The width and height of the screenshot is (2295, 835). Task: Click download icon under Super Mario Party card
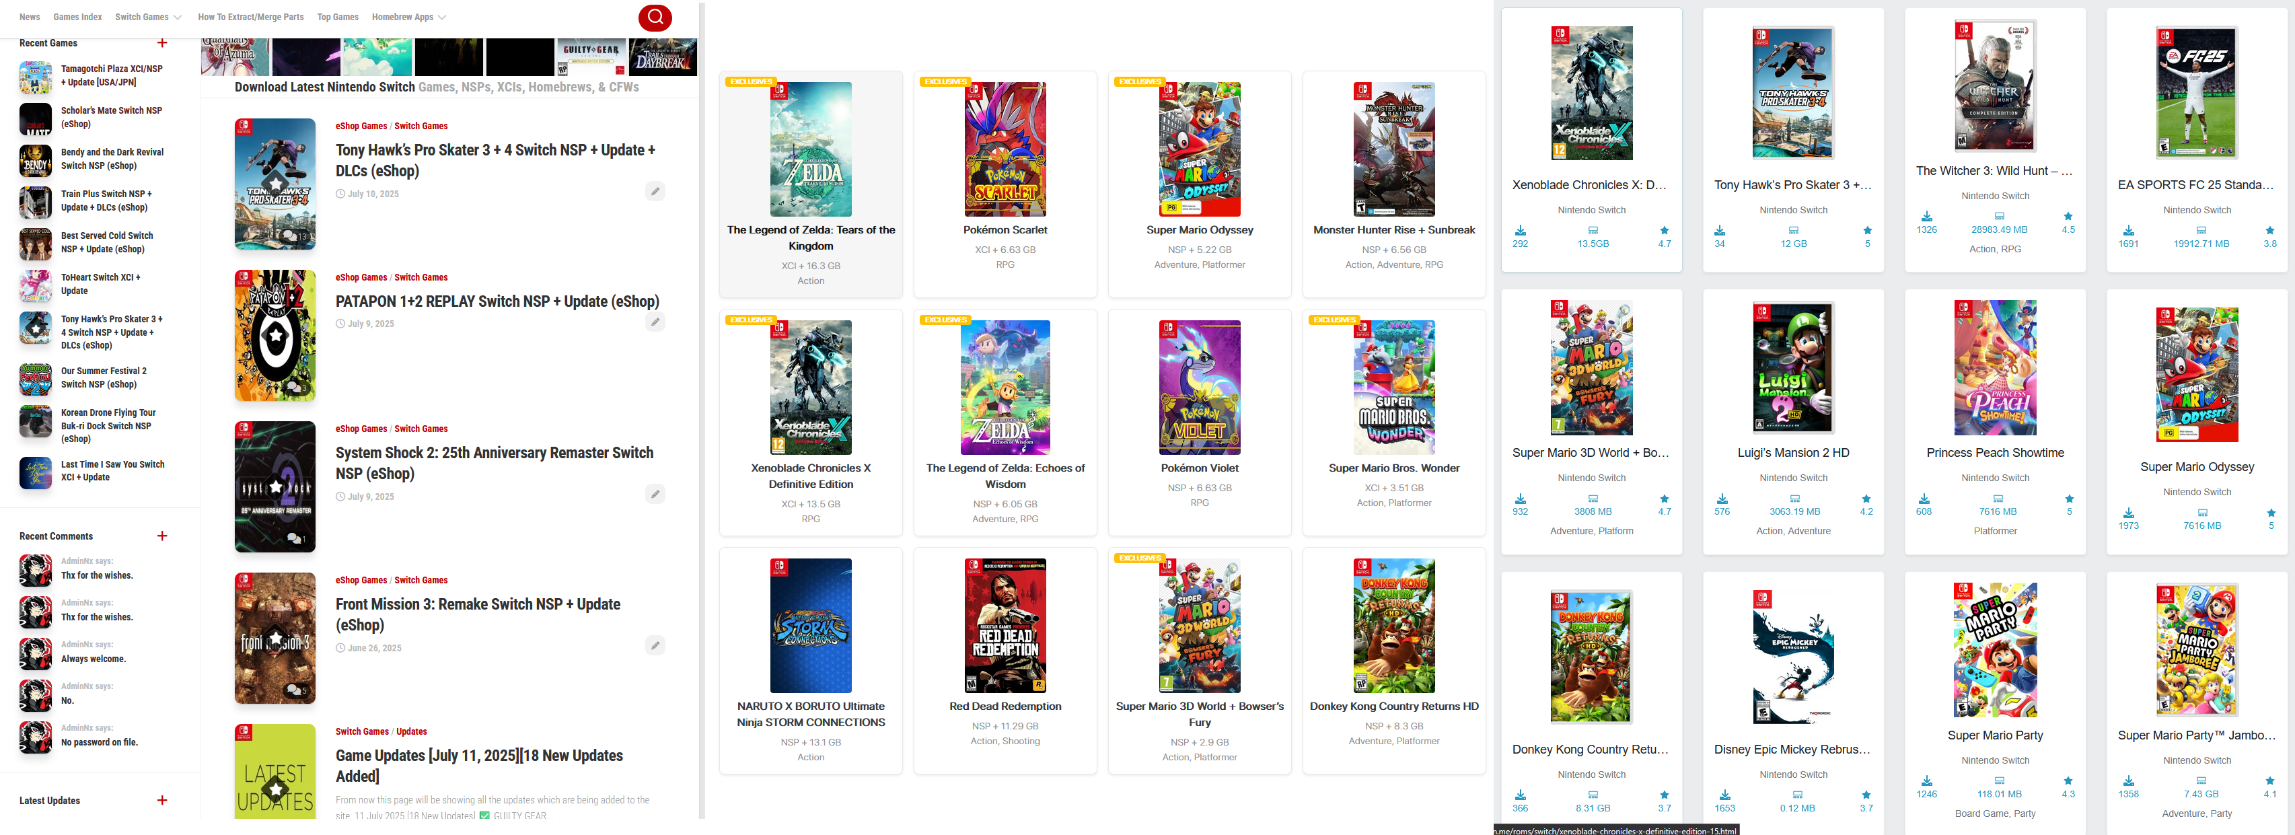tap(1926, 780)
